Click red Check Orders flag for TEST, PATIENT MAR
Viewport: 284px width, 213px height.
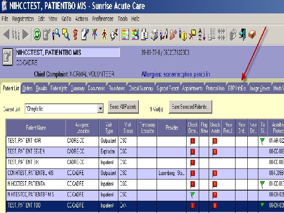pos(193,141)
